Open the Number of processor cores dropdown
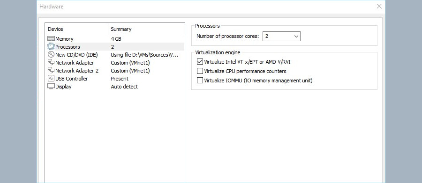This screenshot has width=422, height=183. click(x=281, y=37)
